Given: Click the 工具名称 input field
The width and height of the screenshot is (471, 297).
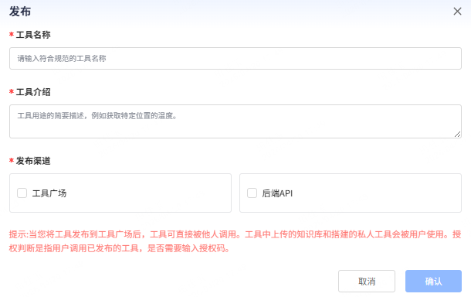Looking at the screenshot, I should pyautogui.click(x=235, y=58).
